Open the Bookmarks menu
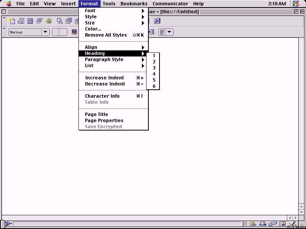The height and width of the screenshot is (229, 306). [x=133, y=4]
